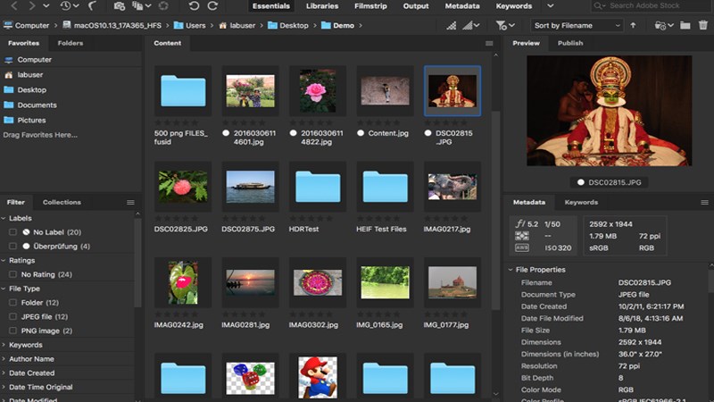Click Get Photos from Camera icon
Image resolution: width=714 pixels, height=402 pixels.
point(120,6)
